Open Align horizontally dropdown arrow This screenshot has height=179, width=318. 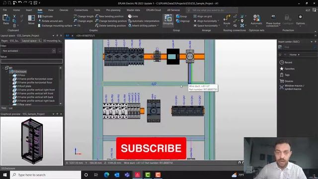(x=218, y=21)
